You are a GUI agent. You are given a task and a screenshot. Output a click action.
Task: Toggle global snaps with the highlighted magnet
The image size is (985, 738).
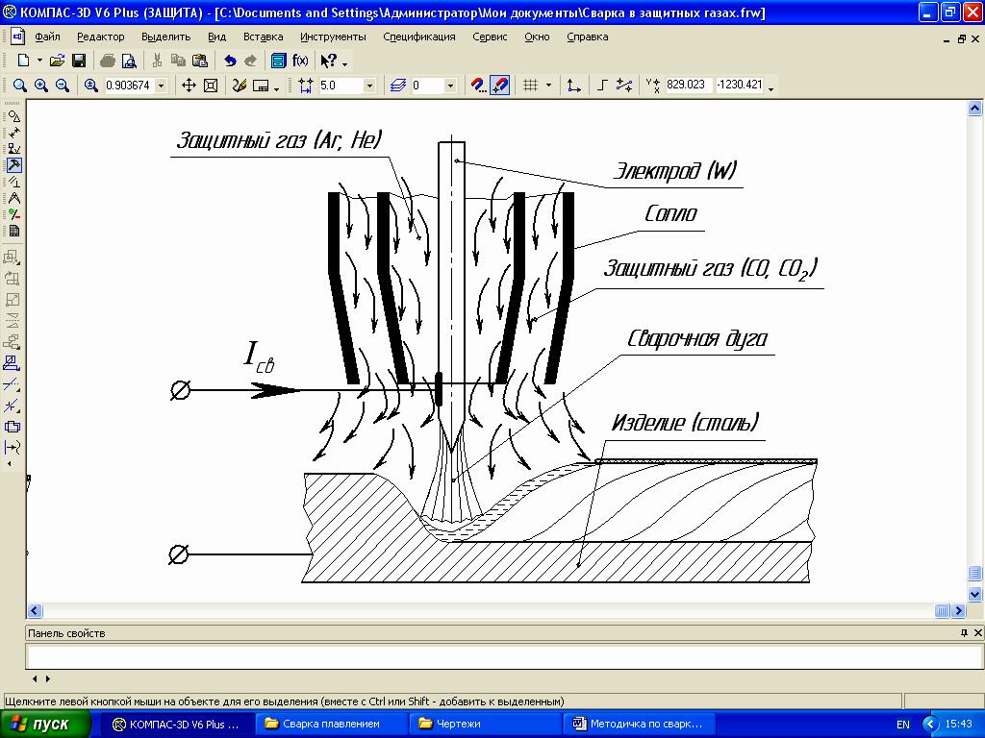[x=500, y=85]
